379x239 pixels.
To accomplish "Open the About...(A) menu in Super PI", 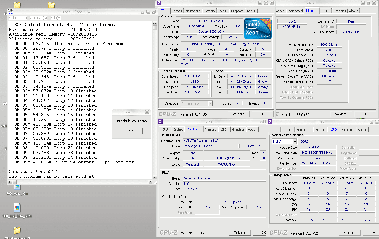I will (38, 18).
